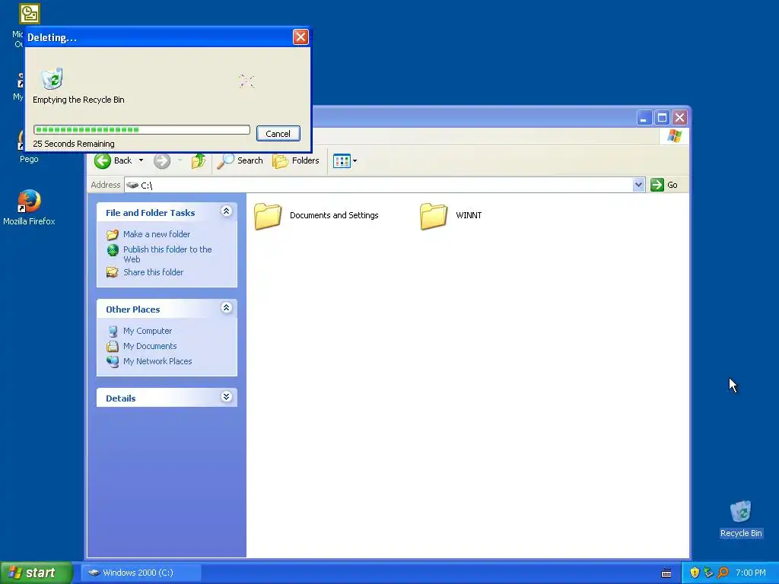Screen dimensions: 779x584
Task: Close the C:\ Explorer window
Action: 679,118
